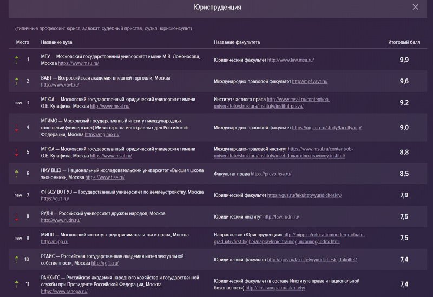This screenshot has width=433, height=297.
Task: Close the Юриспруденция ranking panel
Action: tap(415, 7)
